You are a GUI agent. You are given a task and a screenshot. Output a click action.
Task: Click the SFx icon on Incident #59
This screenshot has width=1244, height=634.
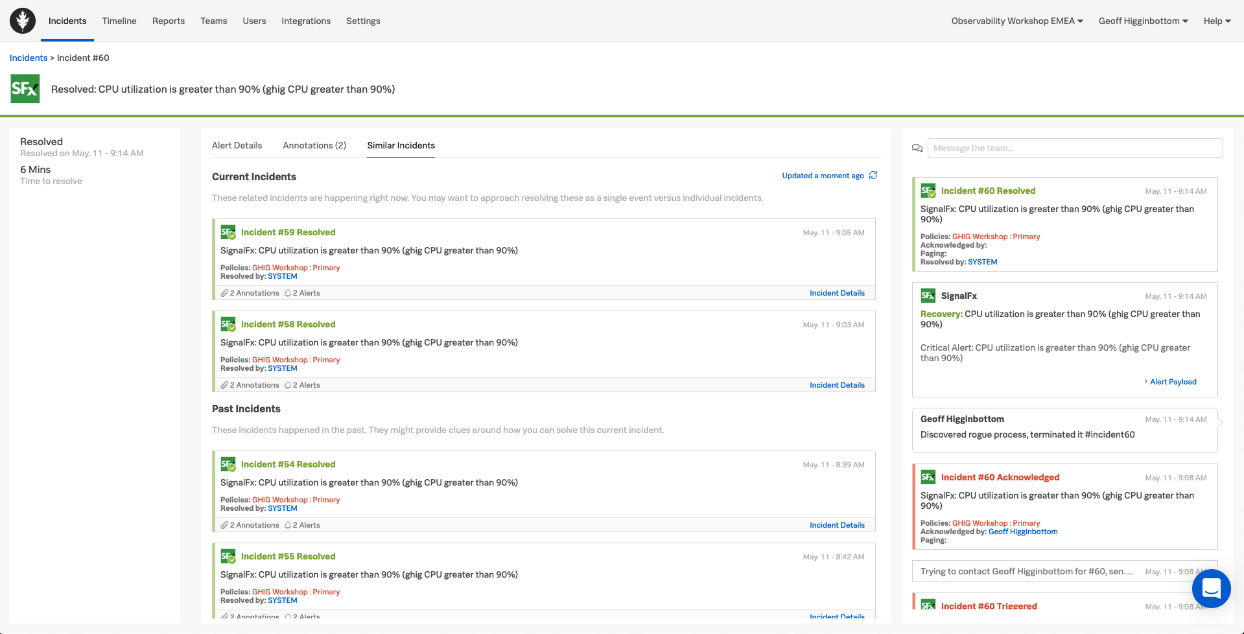point(228,232)
